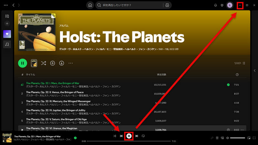
Task: Go back with the left arrow
Action: tap(14, 5)
